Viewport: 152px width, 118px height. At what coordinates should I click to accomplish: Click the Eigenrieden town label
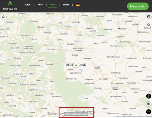(50, 49)
